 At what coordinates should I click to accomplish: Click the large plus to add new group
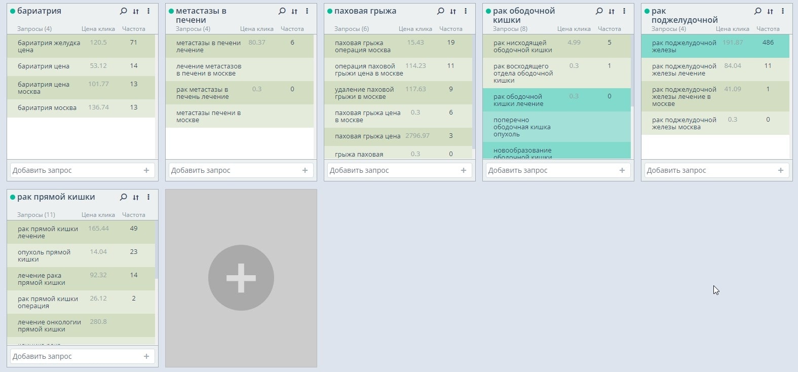tap(241, 278)
